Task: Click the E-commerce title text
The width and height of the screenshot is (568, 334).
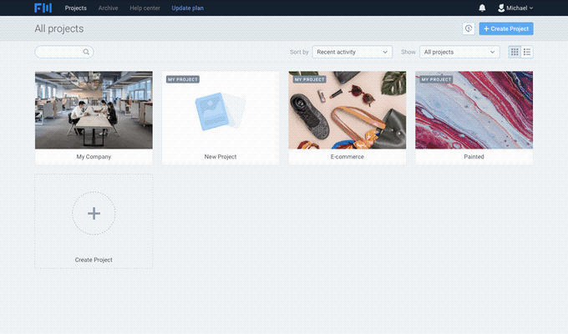Action: pos(347,157)
